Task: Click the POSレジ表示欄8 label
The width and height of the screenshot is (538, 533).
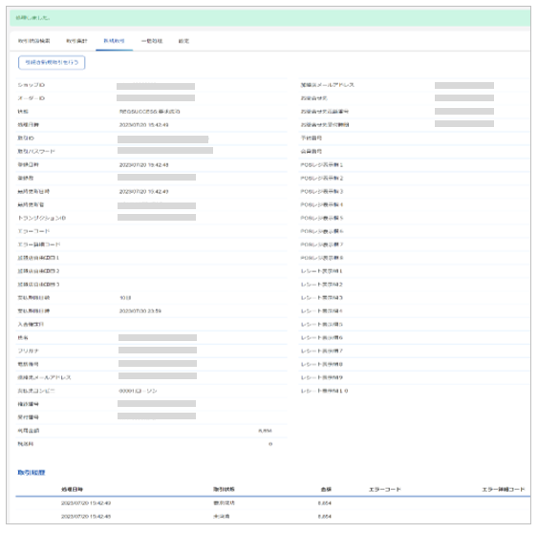Action: click(322, 258)
